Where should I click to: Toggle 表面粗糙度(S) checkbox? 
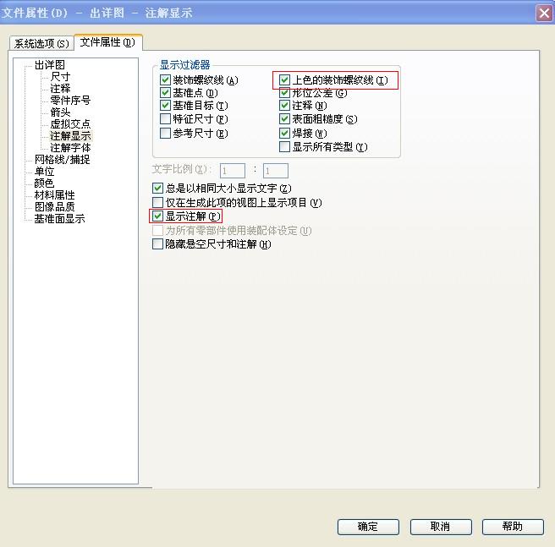(284, 119)
